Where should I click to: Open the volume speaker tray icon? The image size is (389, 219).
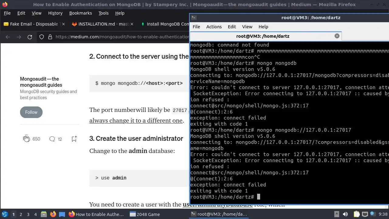point(345,214)
